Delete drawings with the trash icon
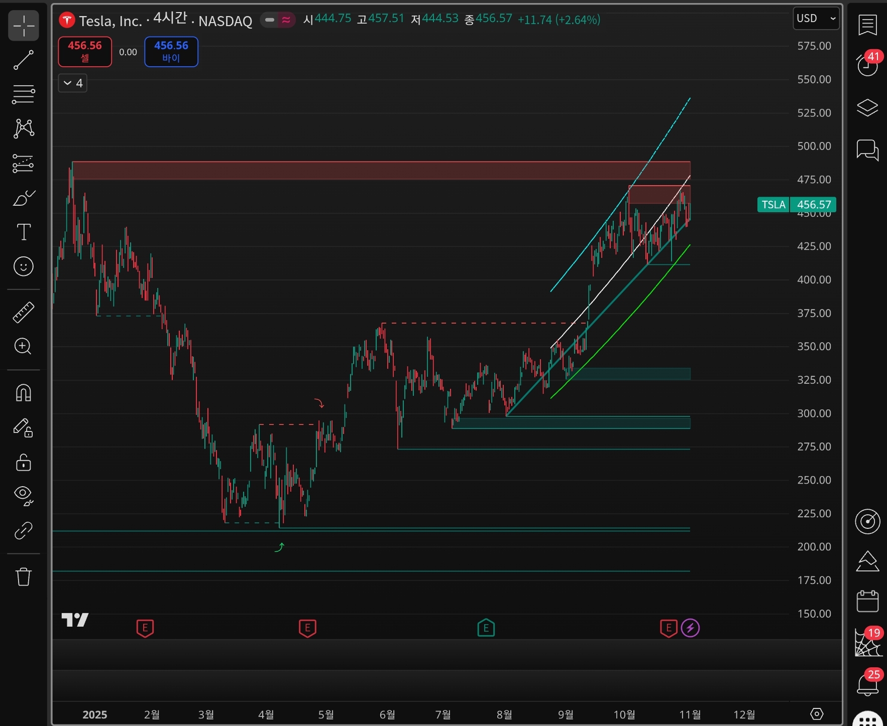Image resolution: width=887 pixels, height=726 pixels. [23, 576]
